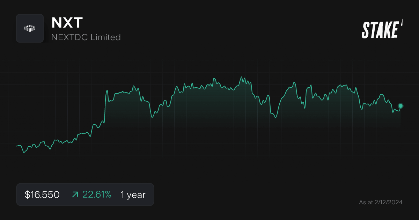Click the barcode graphic inside the ticker logo
This screenshot has width=419, height=220.
pos(30,28)
